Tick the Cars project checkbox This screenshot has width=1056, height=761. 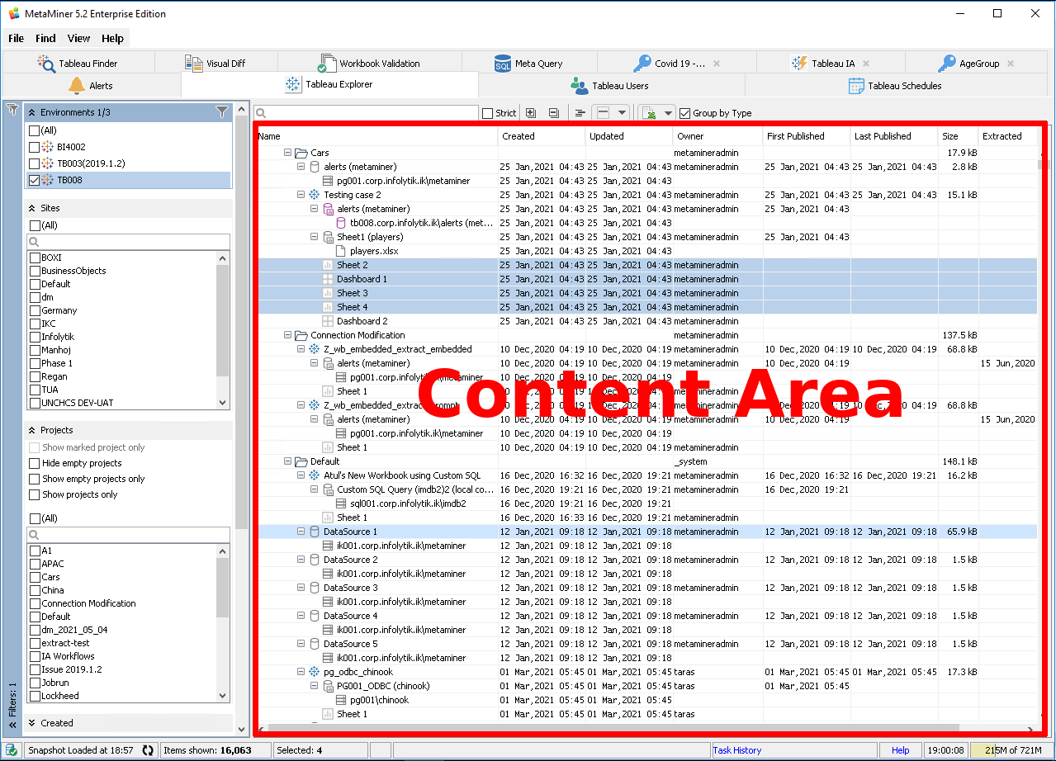[x=35, y=577]
